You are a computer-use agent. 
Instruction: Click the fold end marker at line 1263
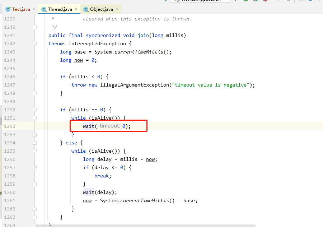click(34, 217)
